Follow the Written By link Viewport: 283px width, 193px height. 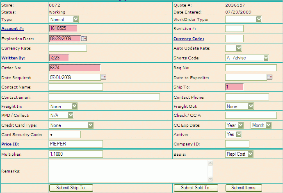(x=13, y=58)
